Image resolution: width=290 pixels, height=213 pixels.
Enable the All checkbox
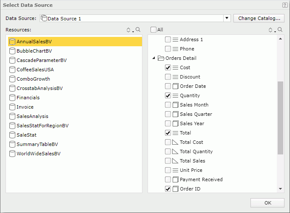pyautogui.click(x=154, y=30)
